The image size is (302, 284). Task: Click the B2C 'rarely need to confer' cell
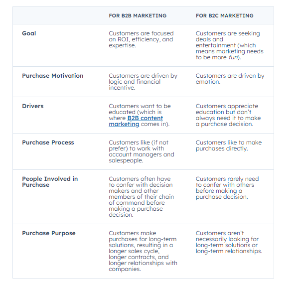pyautogui.click(x=227, y=188)
